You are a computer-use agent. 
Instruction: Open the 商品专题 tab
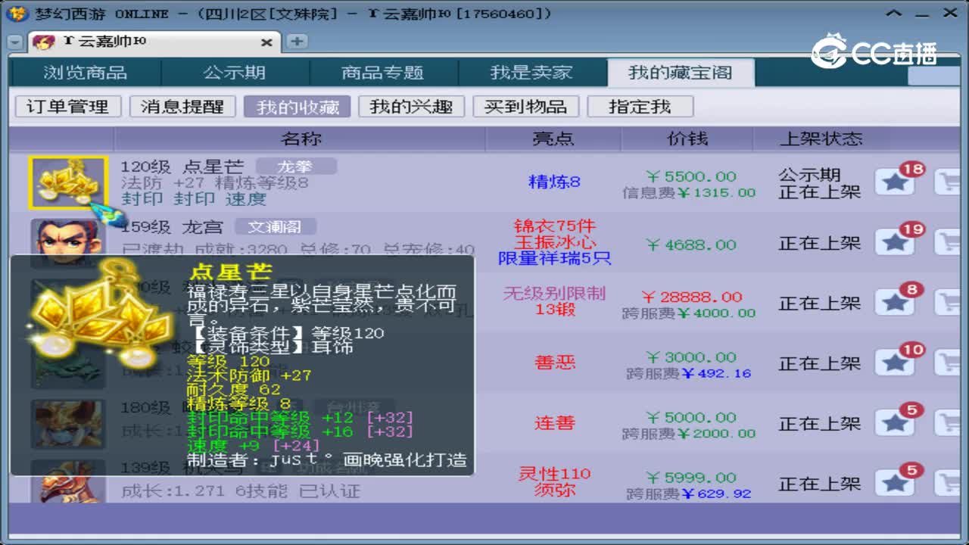click(x=382, y=73)
